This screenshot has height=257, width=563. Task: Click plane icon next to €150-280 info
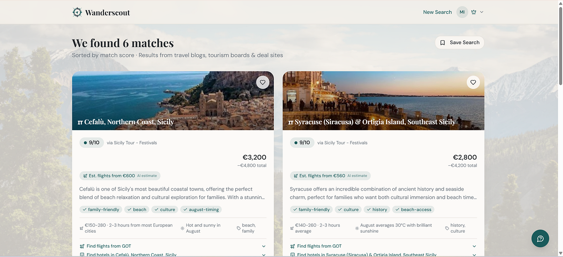point(81,228)
